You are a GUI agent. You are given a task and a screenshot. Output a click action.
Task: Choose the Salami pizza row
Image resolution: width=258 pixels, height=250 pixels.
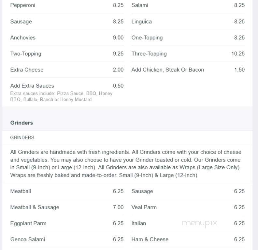188,5
